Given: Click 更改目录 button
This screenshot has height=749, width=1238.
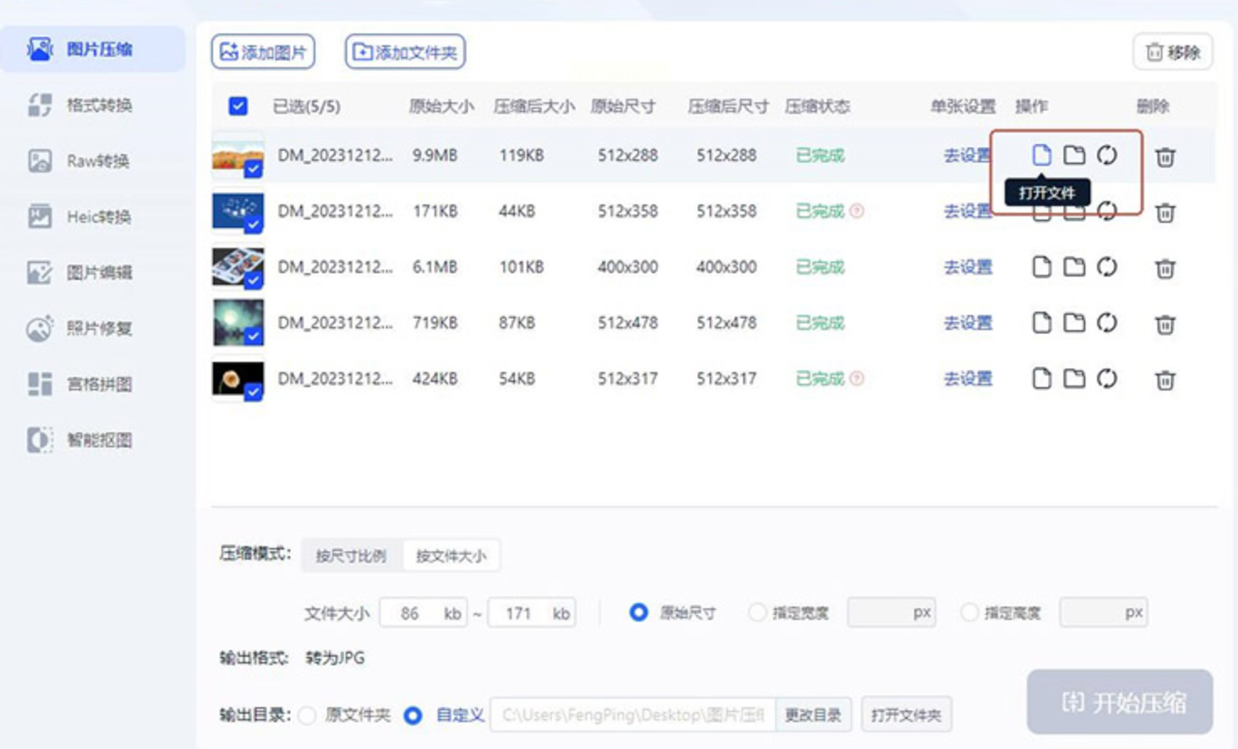Looking at the screenshot, I should point(813,715).
